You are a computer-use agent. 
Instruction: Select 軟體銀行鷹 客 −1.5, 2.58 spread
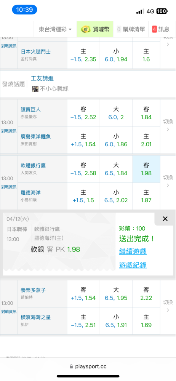[x=83, y=169]
